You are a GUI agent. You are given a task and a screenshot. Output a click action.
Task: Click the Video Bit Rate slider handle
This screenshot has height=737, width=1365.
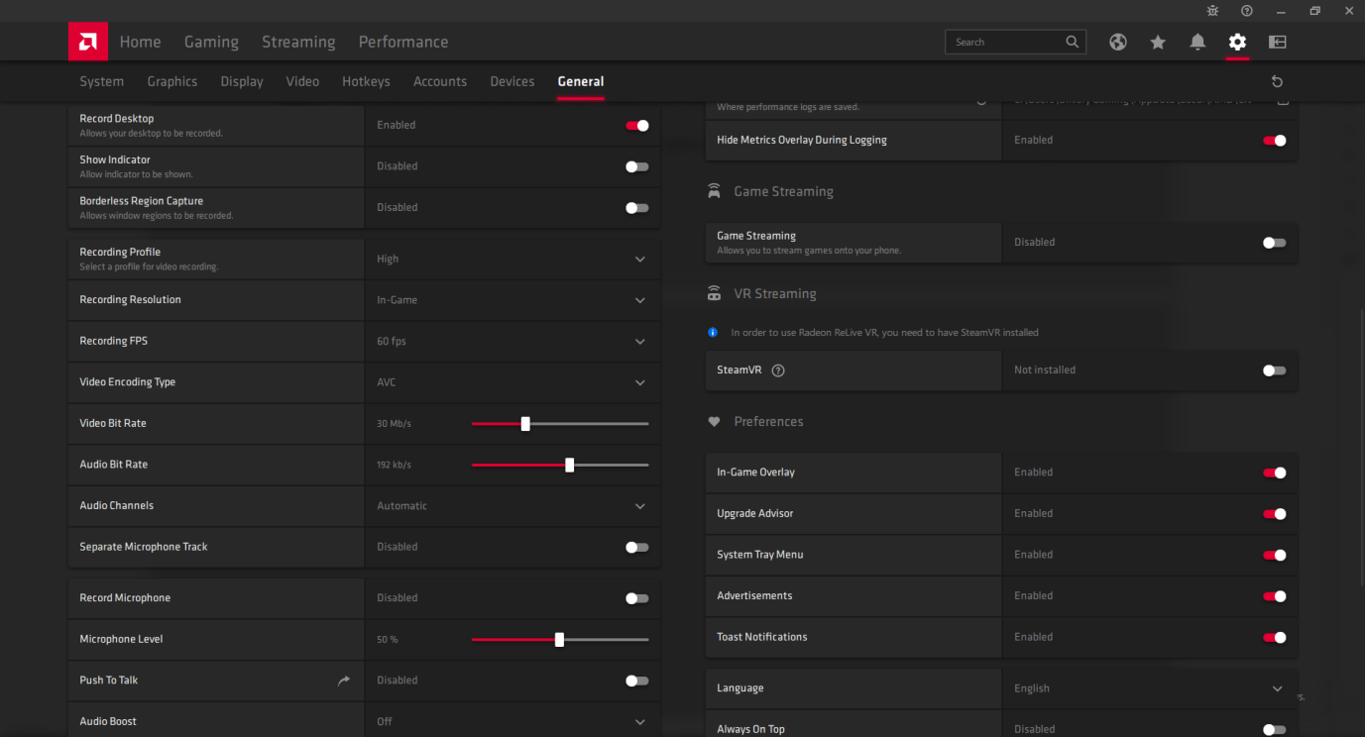(x=525, y=424)
